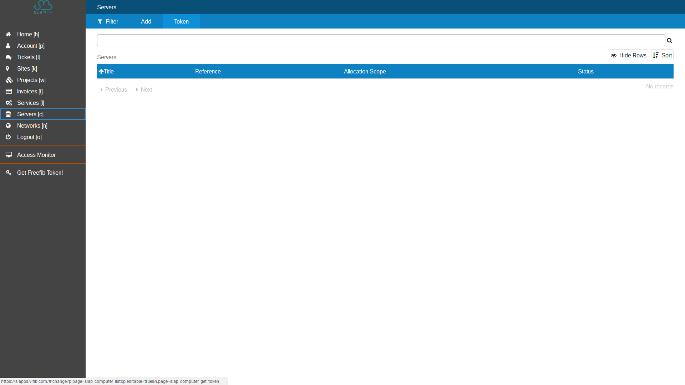This screenshot has height=385, width=685.
Task: Click the Next pagination button
Action: click(143, 89)
